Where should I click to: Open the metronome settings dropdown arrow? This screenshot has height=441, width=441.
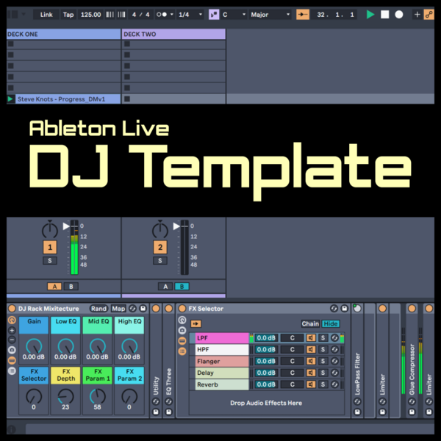[x=171, y=15]
